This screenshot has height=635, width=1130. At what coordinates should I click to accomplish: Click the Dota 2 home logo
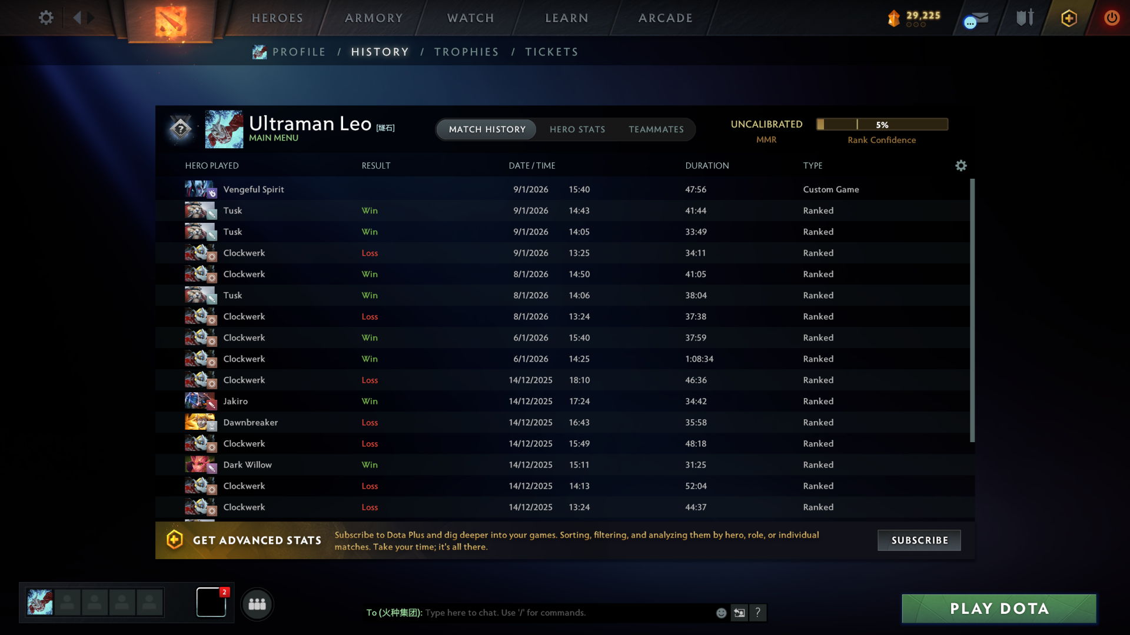tap(171, 21)
